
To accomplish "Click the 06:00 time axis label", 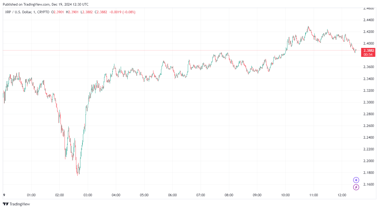I will pos(173,195).
